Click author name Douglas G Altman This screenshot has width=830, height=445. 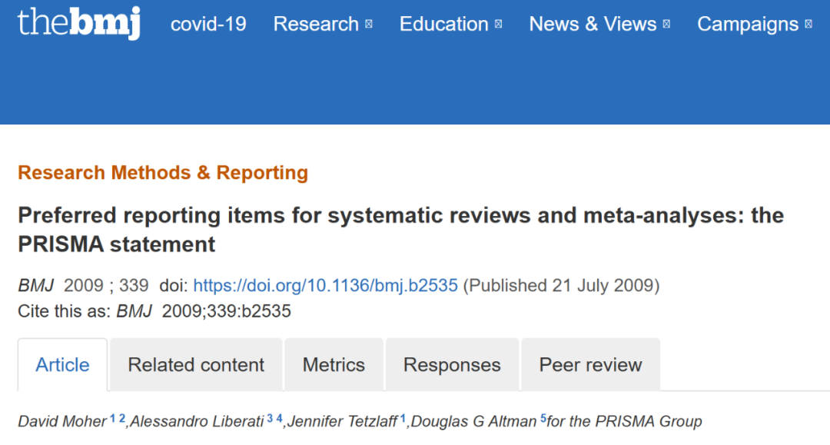473,421
